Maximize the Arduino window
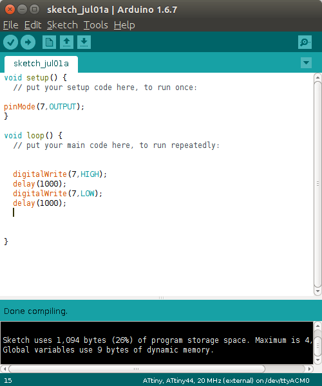 coord(35,10)
